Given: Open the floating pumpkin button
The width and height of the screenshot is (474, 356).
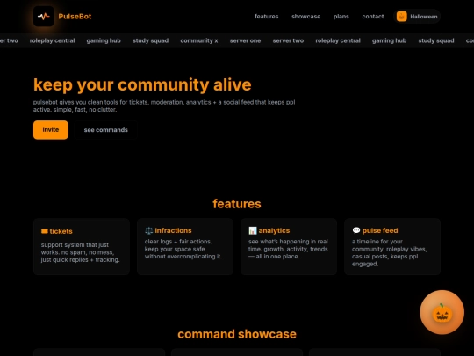Looking at the screenshot, I should point(442,312).
